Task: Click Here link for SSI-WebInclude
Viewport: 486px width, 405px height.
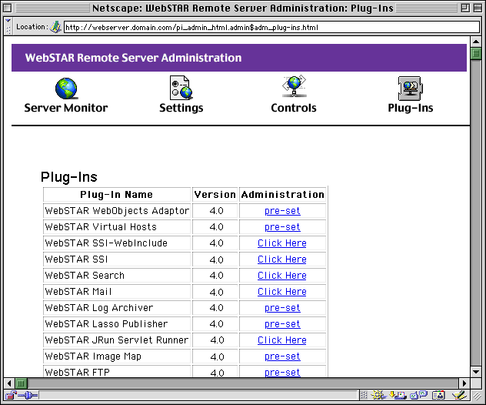Action: 282,243
